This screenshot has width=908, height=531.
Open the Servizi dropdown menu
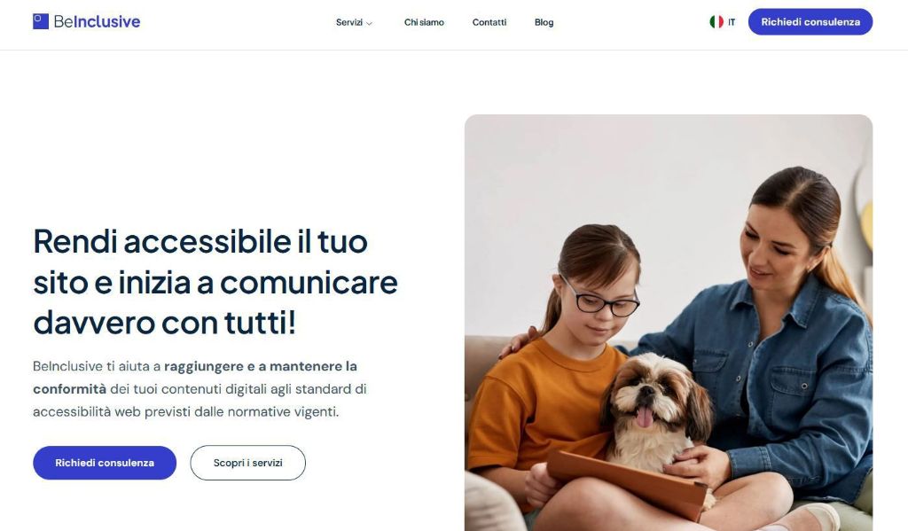[354, 22]
